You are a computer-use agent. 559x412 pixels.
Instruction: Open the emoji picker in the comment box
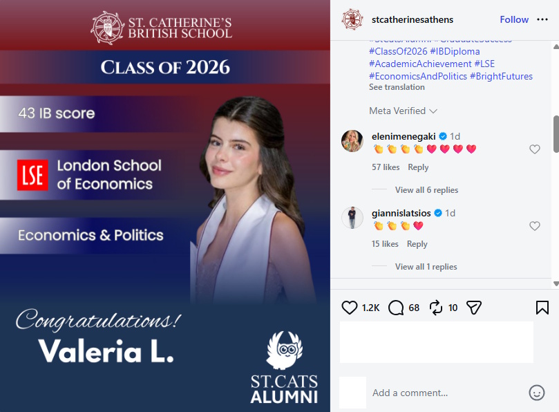click(x=536, y=393)
